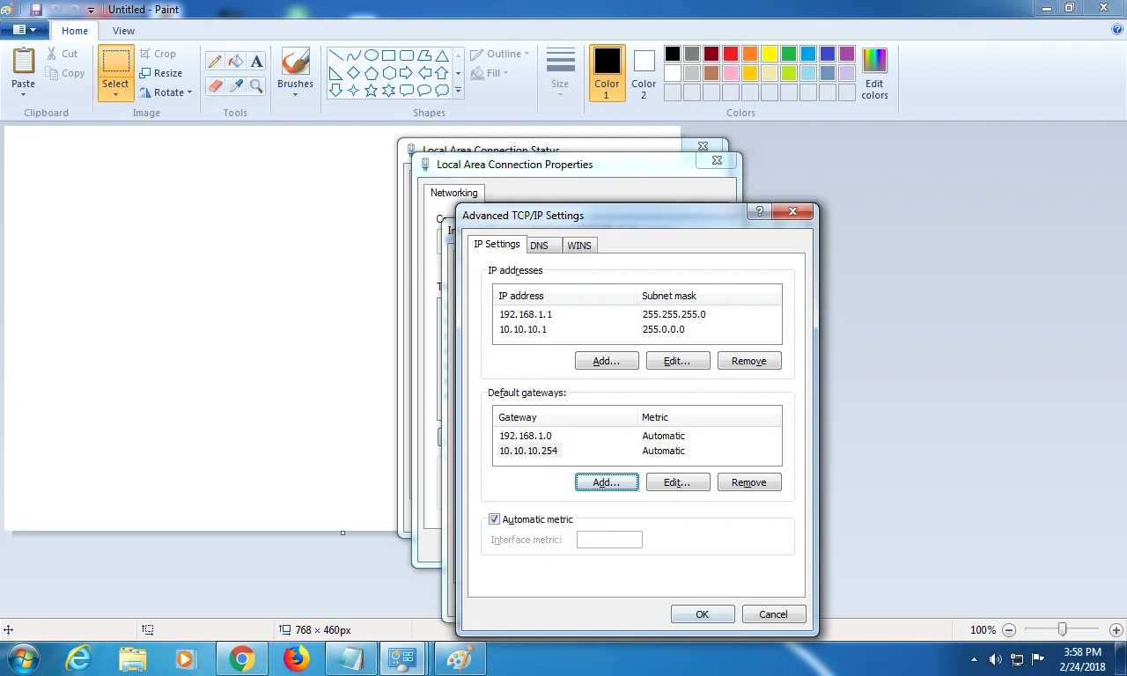Click Edit under IP addresses
Image resolution: width=1127 pixels, height=676 pixels.
click(x=678, y=361)
